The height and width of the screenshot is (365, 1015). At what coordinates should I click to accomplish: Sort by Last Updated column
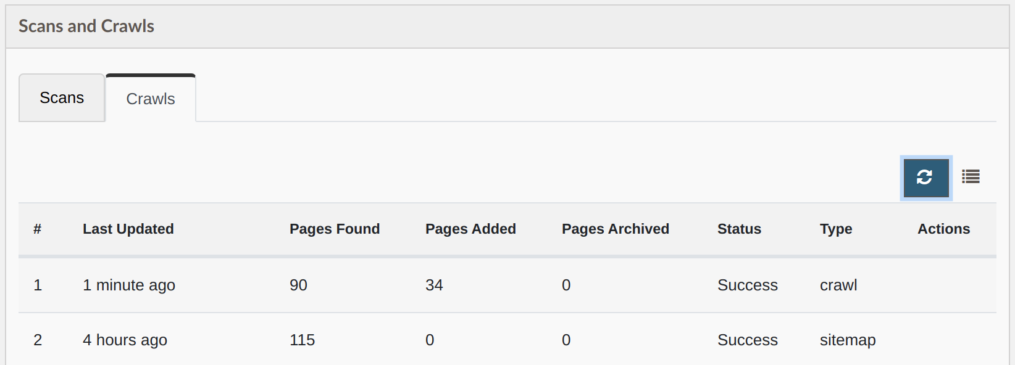(128, 229)
